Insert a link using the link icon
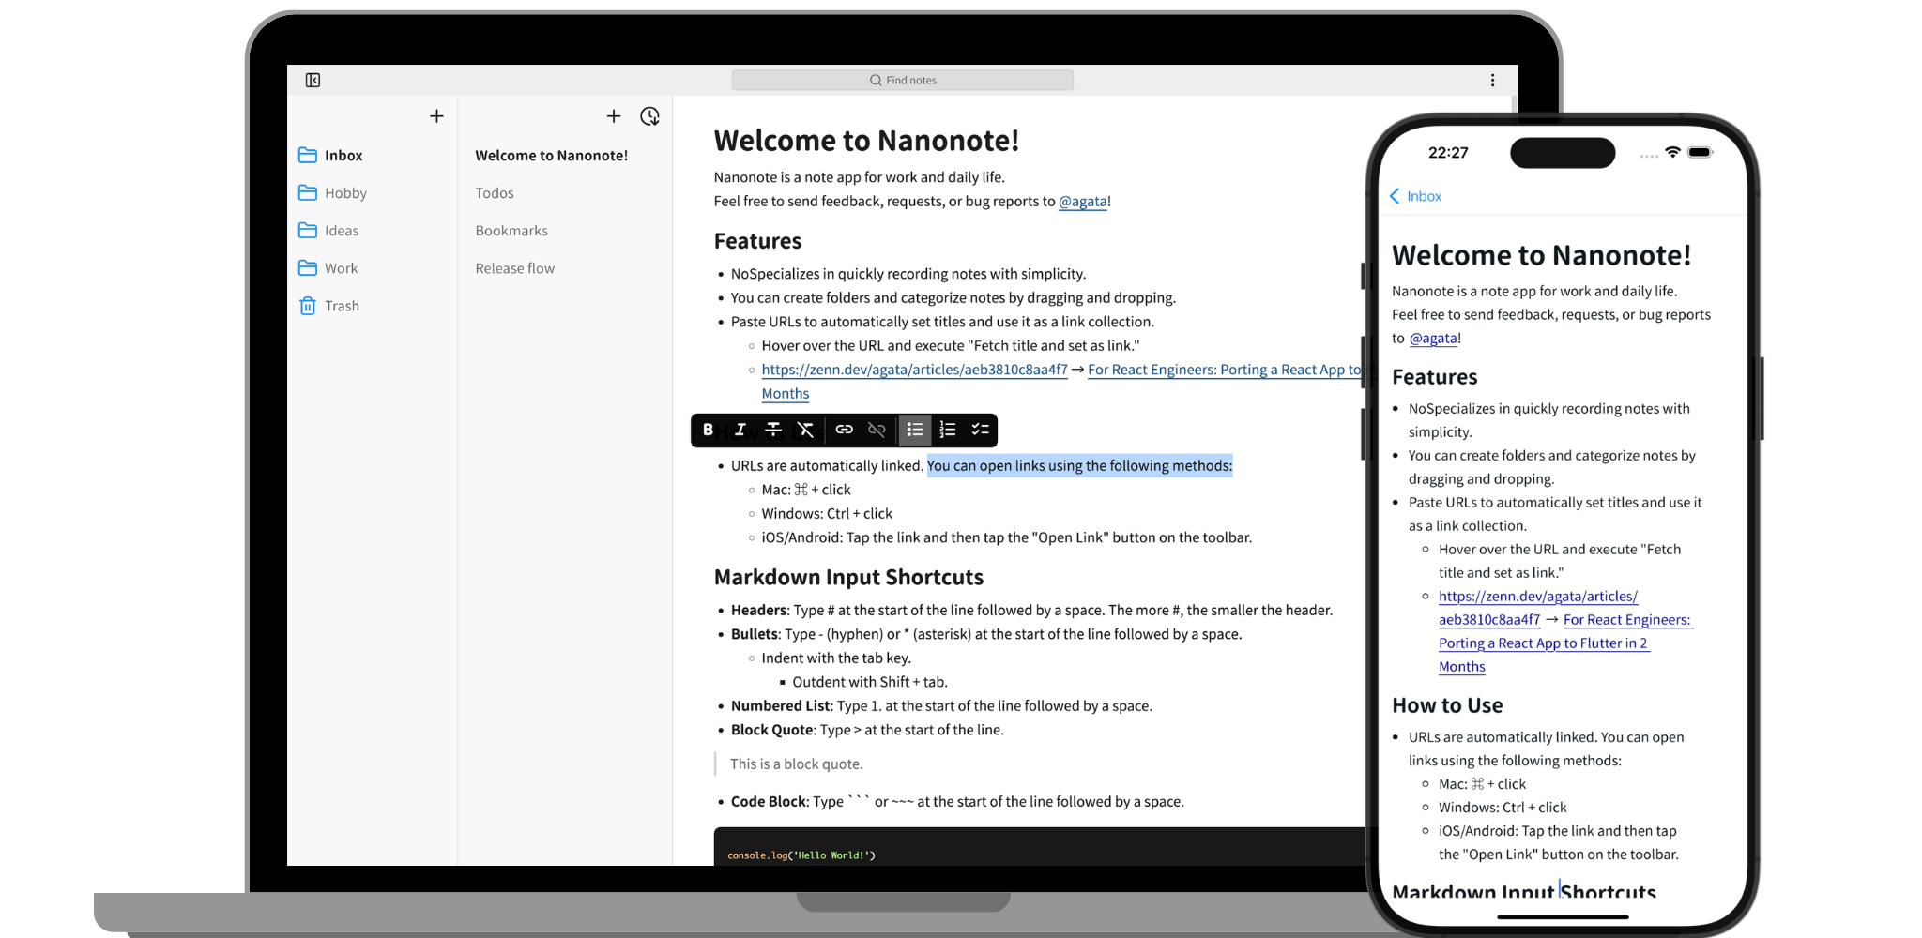The height and width of the screenshot is (938, 1922). click(x=845, y=430)
